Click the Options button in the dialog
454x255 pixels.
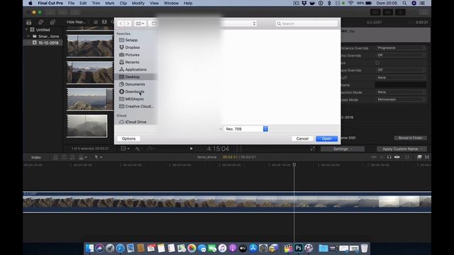coord(128,139)
